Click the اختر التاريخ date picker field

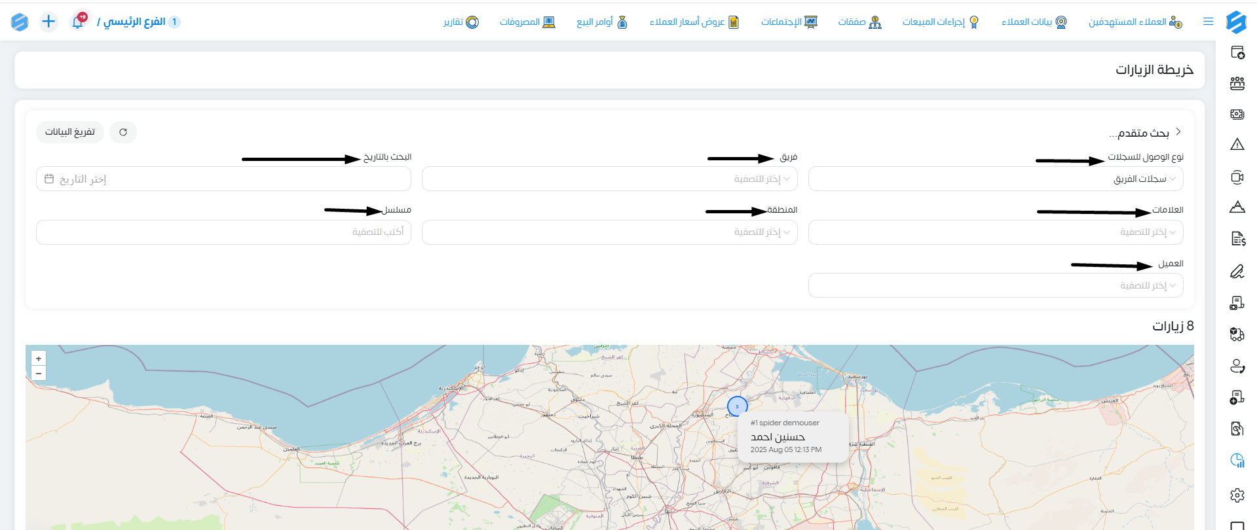coord(223,179)
